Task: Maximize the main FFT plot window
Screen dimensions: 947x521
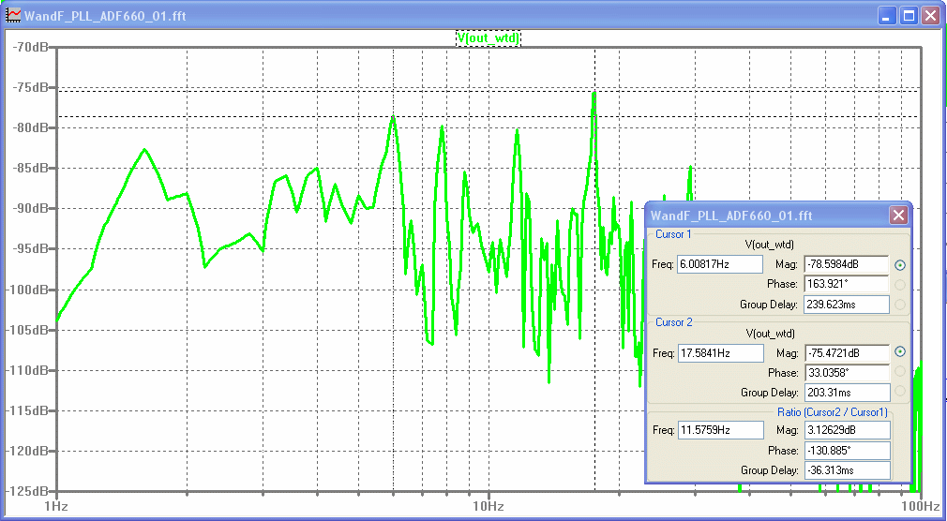Action: pos(909,16)
